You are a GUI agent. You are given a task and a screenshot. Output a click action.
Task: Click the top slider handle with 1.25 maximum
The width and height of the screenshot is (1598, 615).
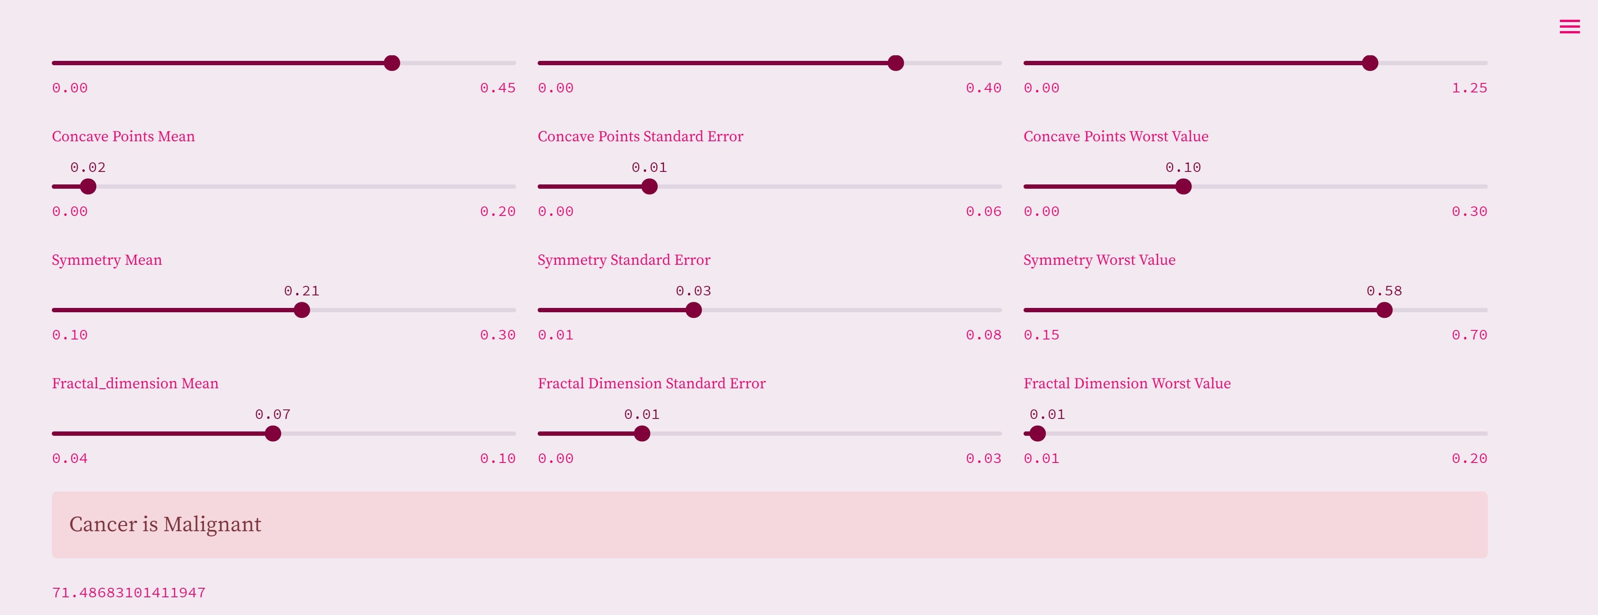(x=1370, y=63)
